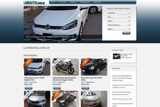Open the Inicio menu item

(x=53, y=2)
